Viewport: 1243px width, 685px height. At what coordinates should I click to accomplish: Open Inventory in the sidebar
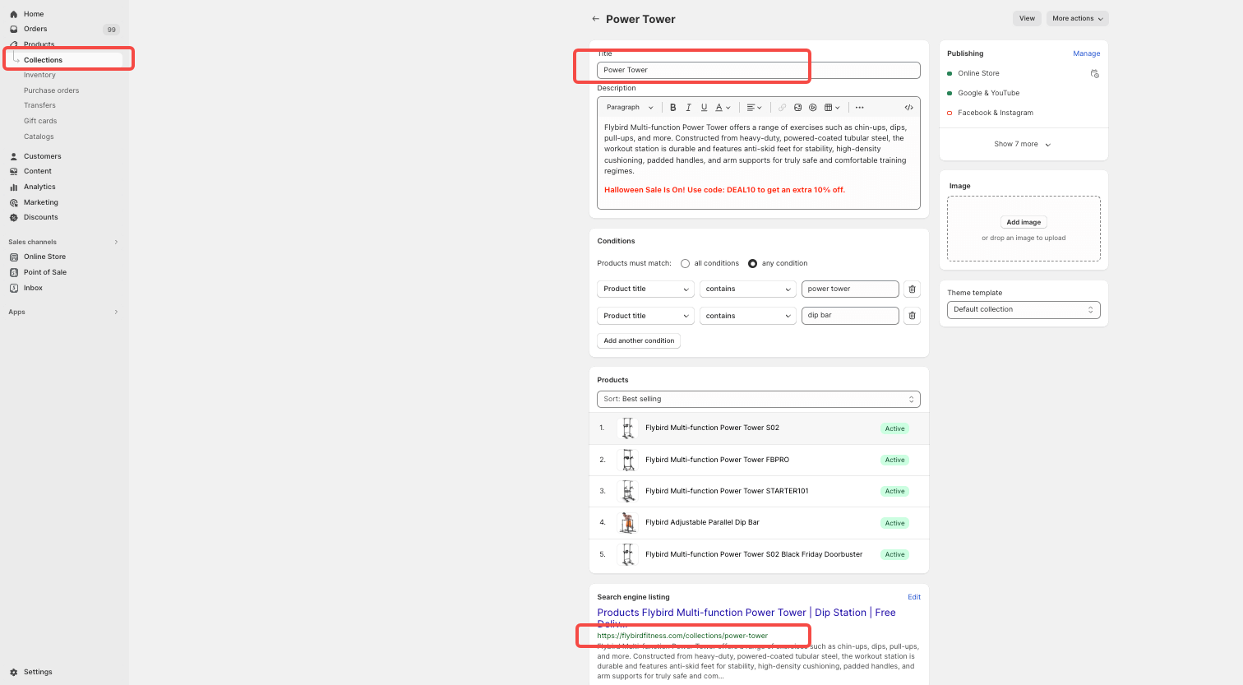click(x=39, y=75)
